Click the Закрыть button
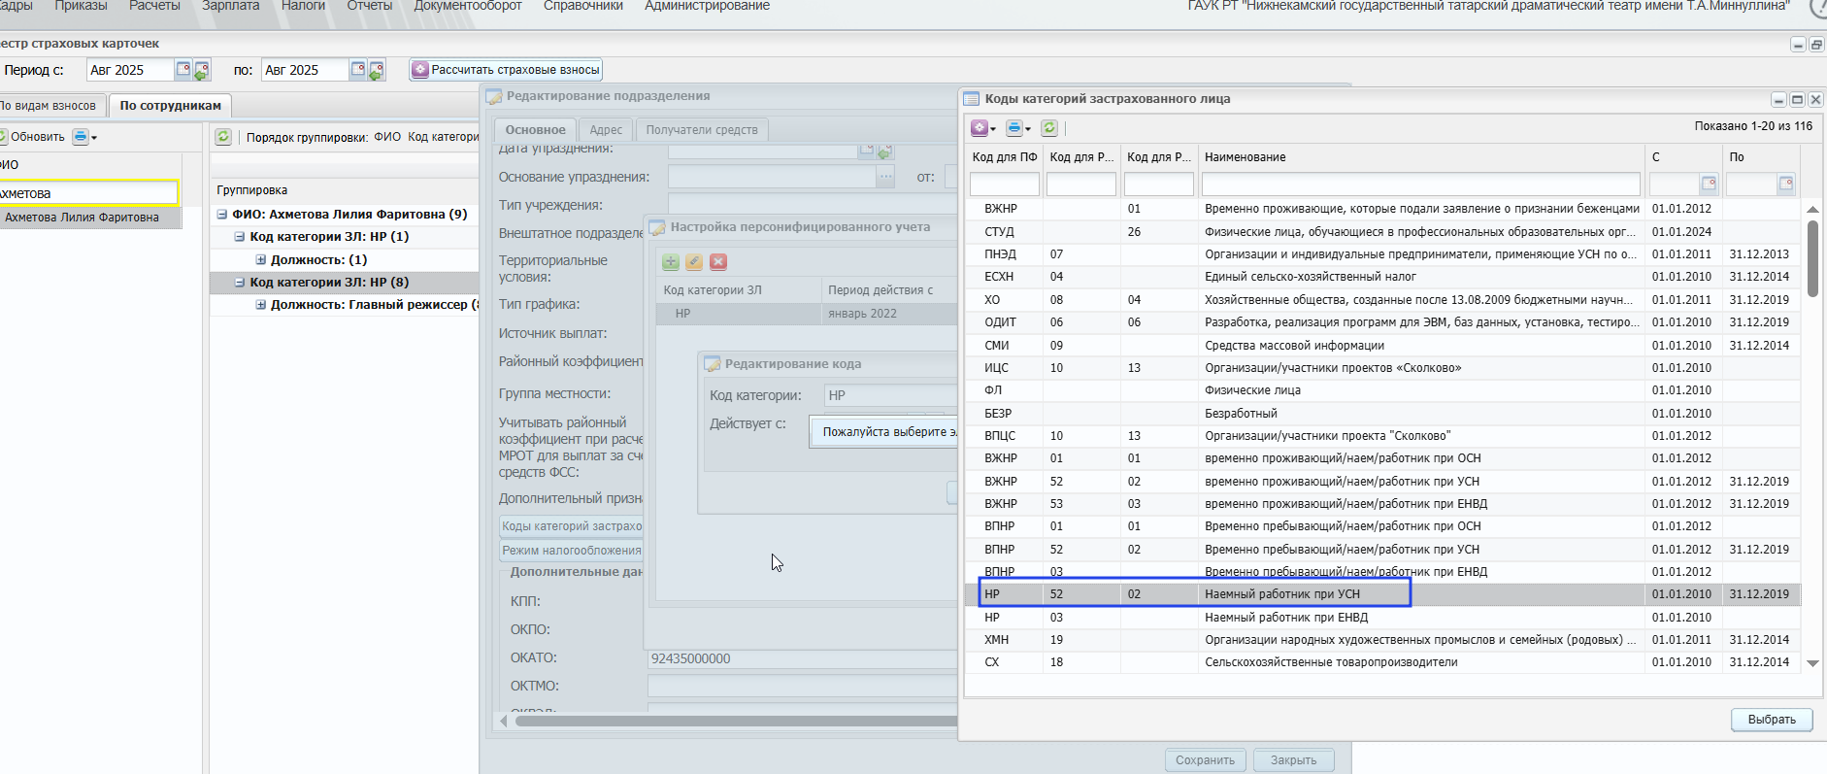Image resolution: width=1827 pixels, height=774 pixels. tap(1293, 760)
